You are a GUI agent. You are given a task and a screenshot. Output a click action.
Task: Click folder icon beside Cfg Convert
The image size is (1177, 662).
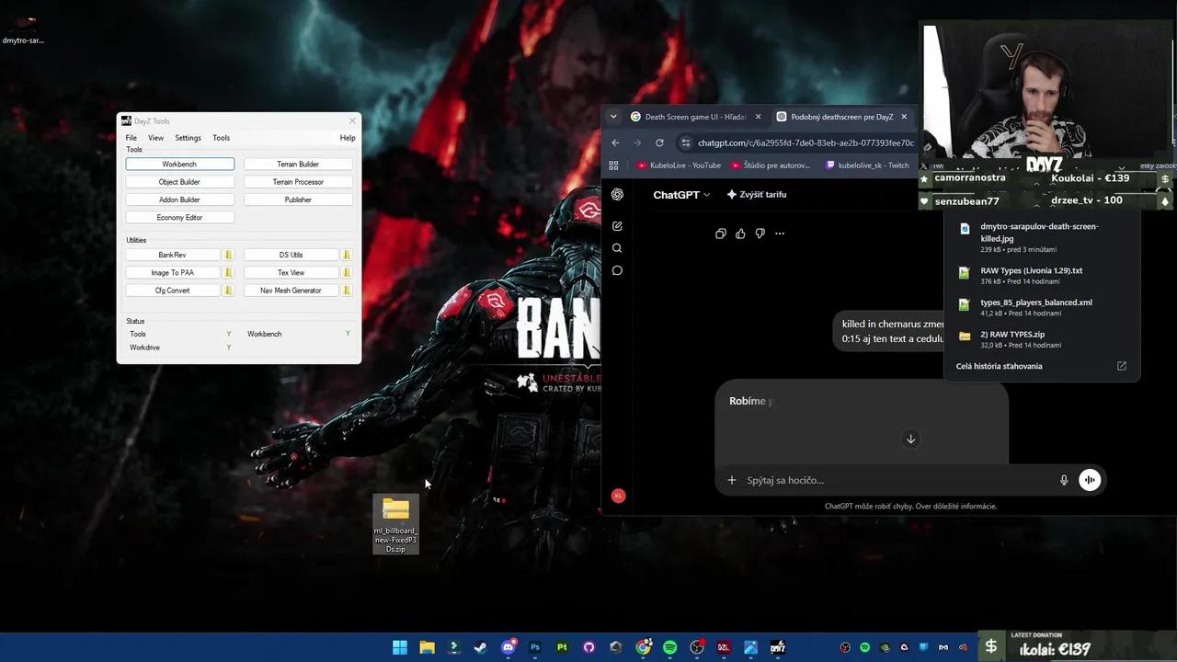click(x=229, y=291)
